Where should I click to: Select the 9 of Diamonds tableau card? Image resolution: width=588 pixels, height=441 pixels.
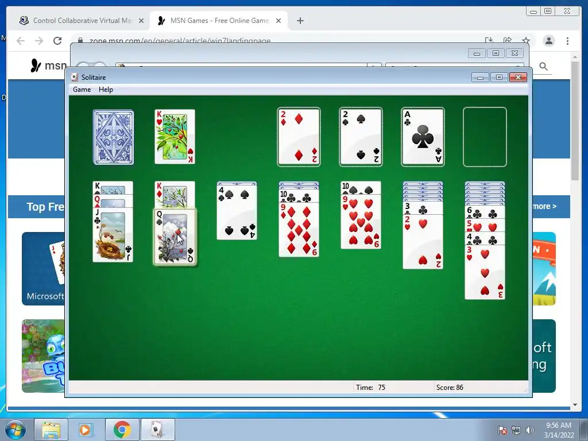click(299, 230)
